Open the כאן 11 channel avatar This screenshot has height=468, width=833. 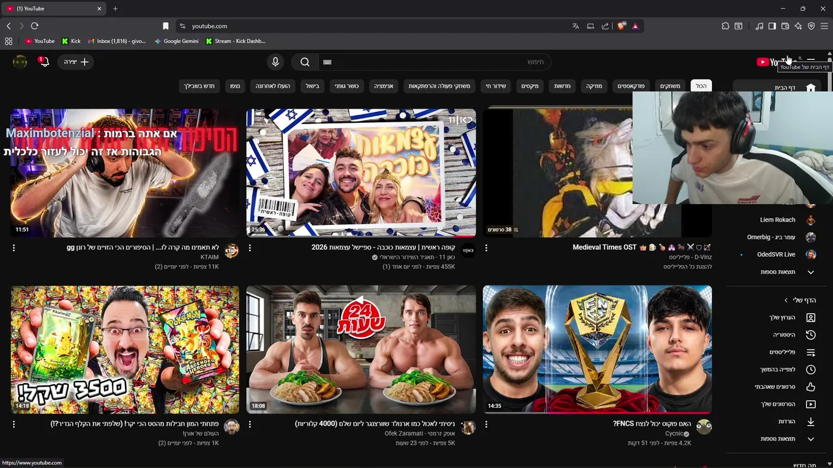tap(468, 251)
